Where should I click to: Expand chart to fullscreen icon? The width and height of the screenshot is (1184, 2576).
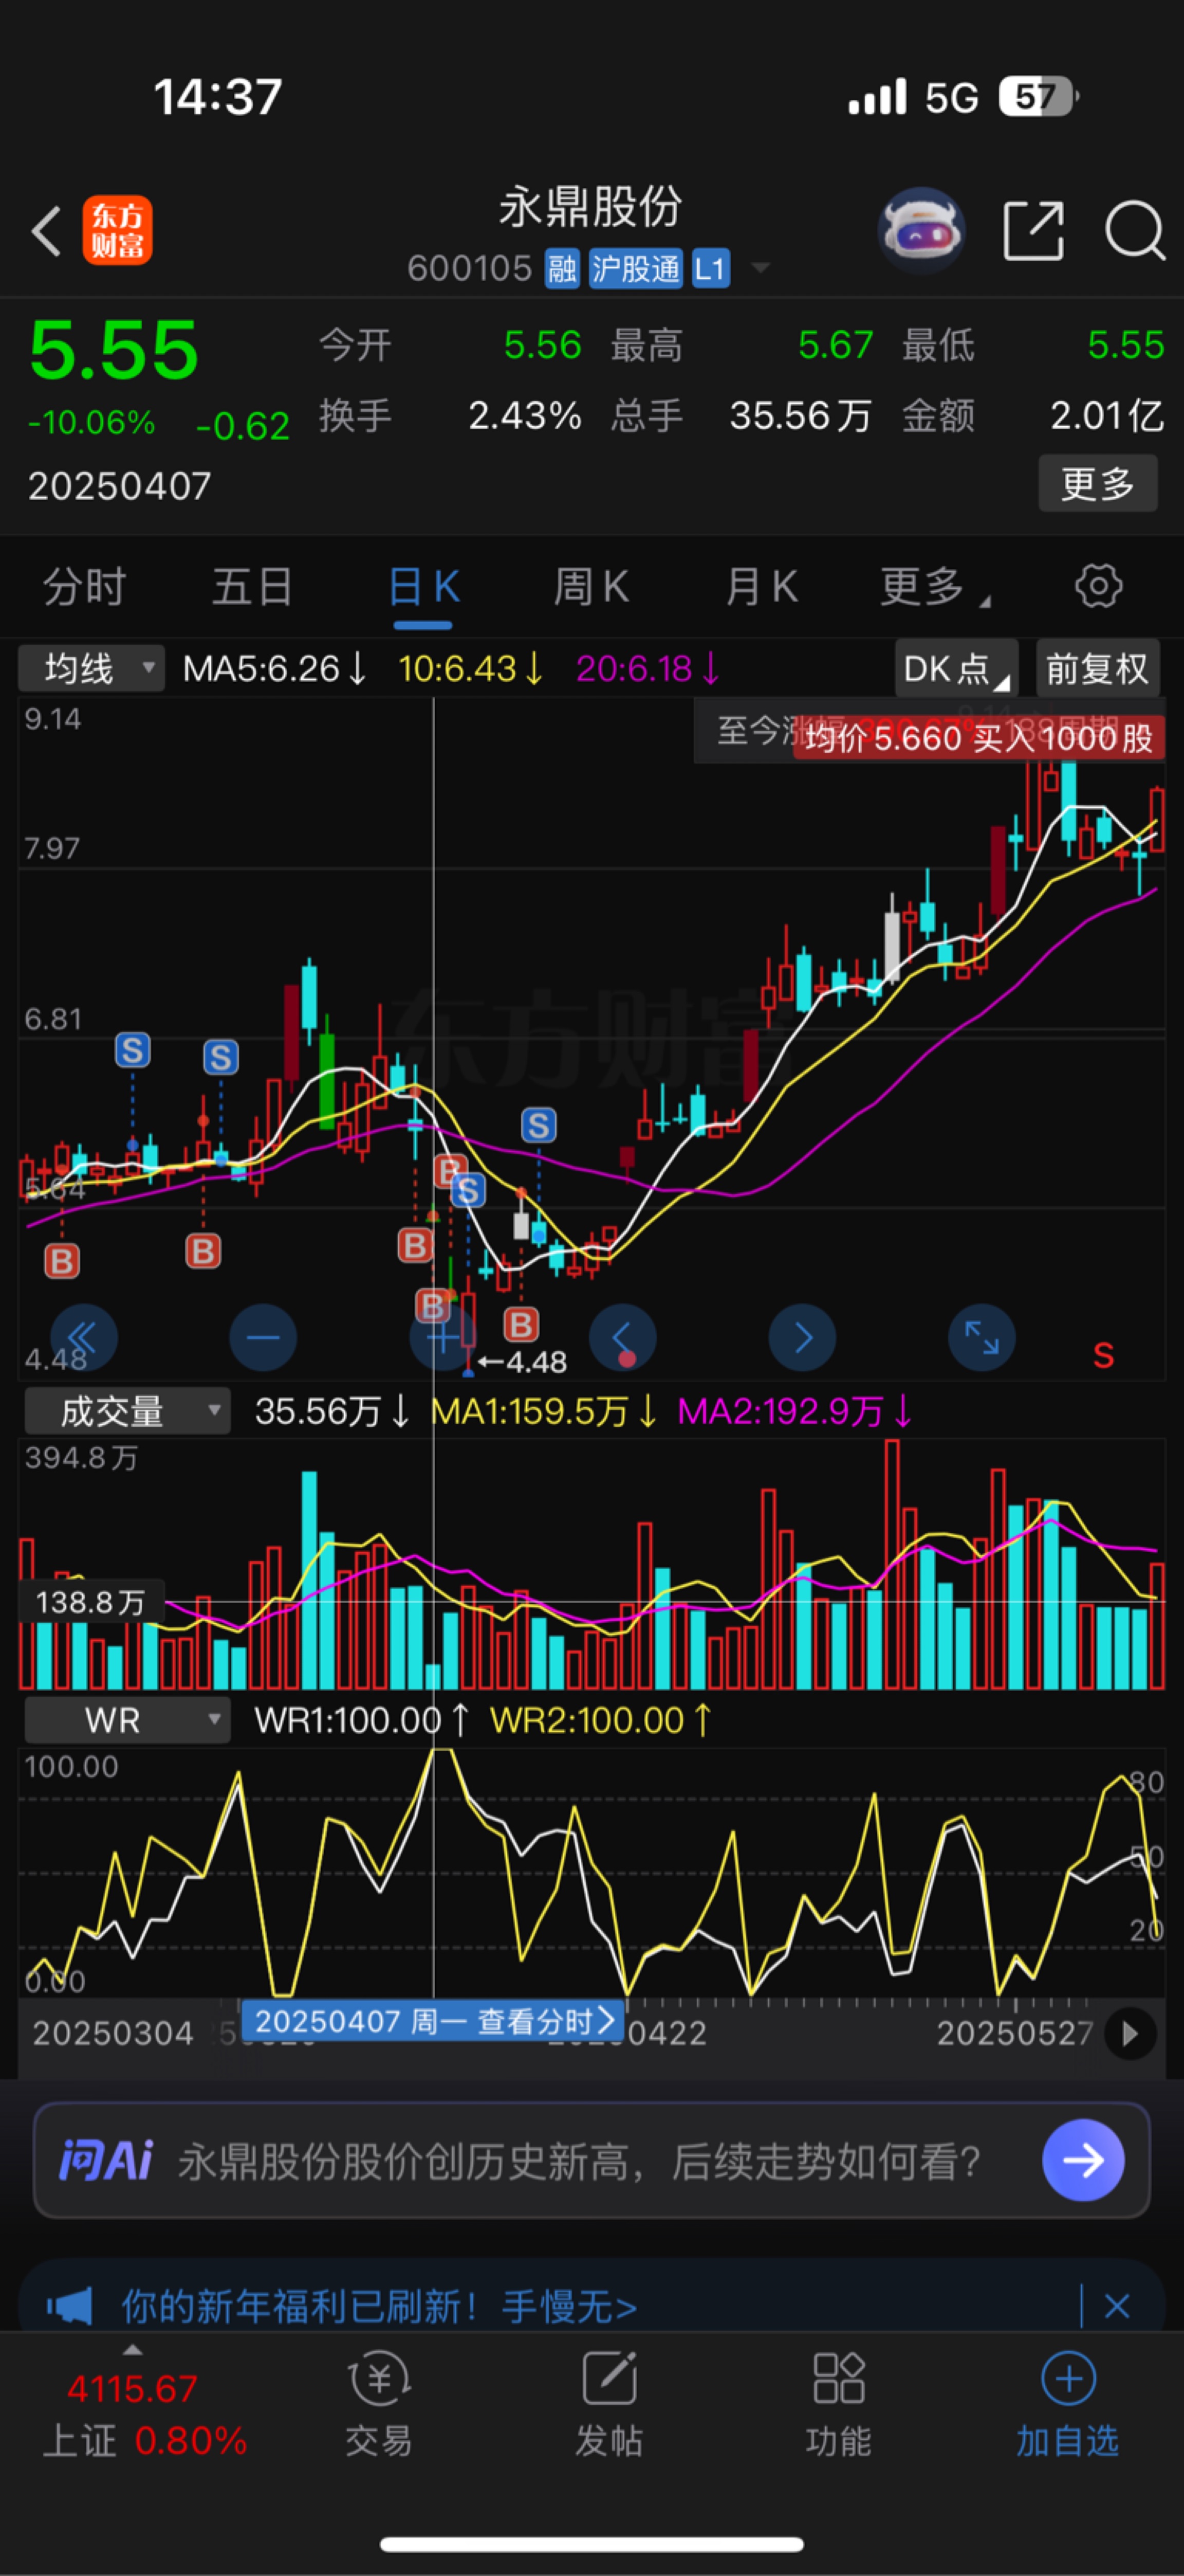pos(981,1337)
